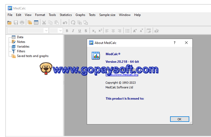Select Saved tests and graphs item
The image size is (211, 137).
[33, 56]
